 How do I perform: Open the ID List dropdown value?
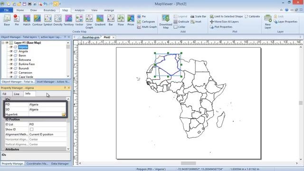pos(47,124)
